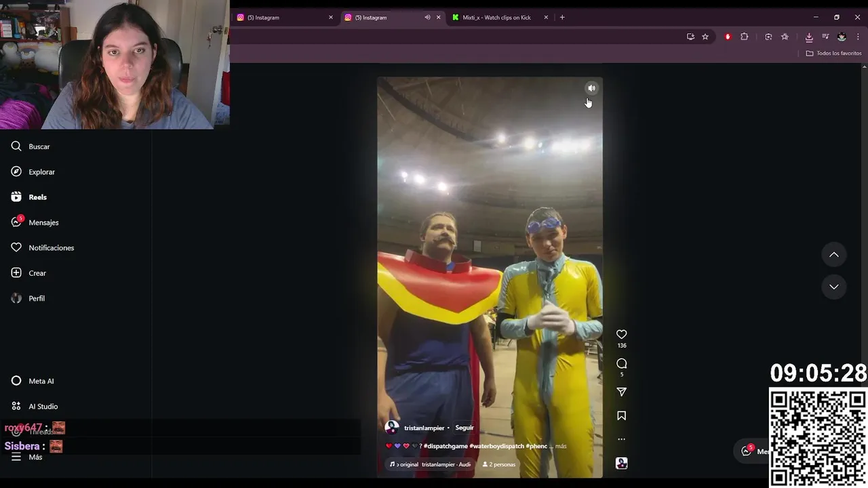Open floating messages button at bottom right
The width and height of the screenshot is (868, 488).
pos(751,451)
